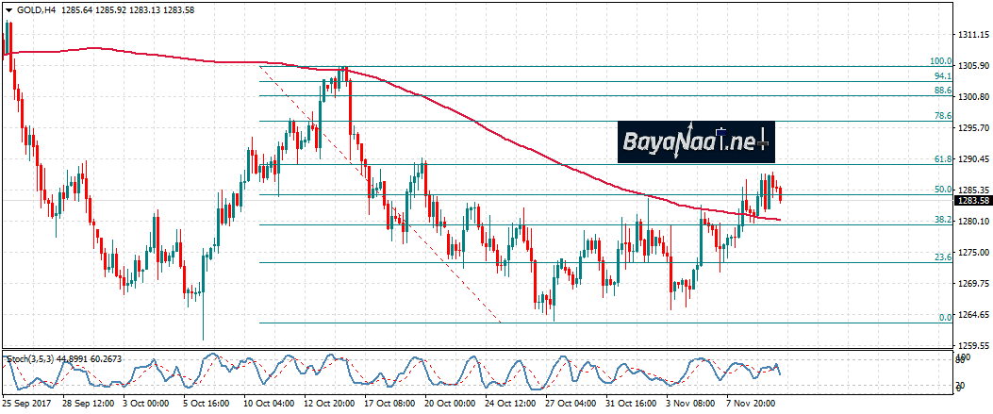The image size is (993, 414).
Task: Select the 100.0 Fibonacci level label
Action: (942, 61)
